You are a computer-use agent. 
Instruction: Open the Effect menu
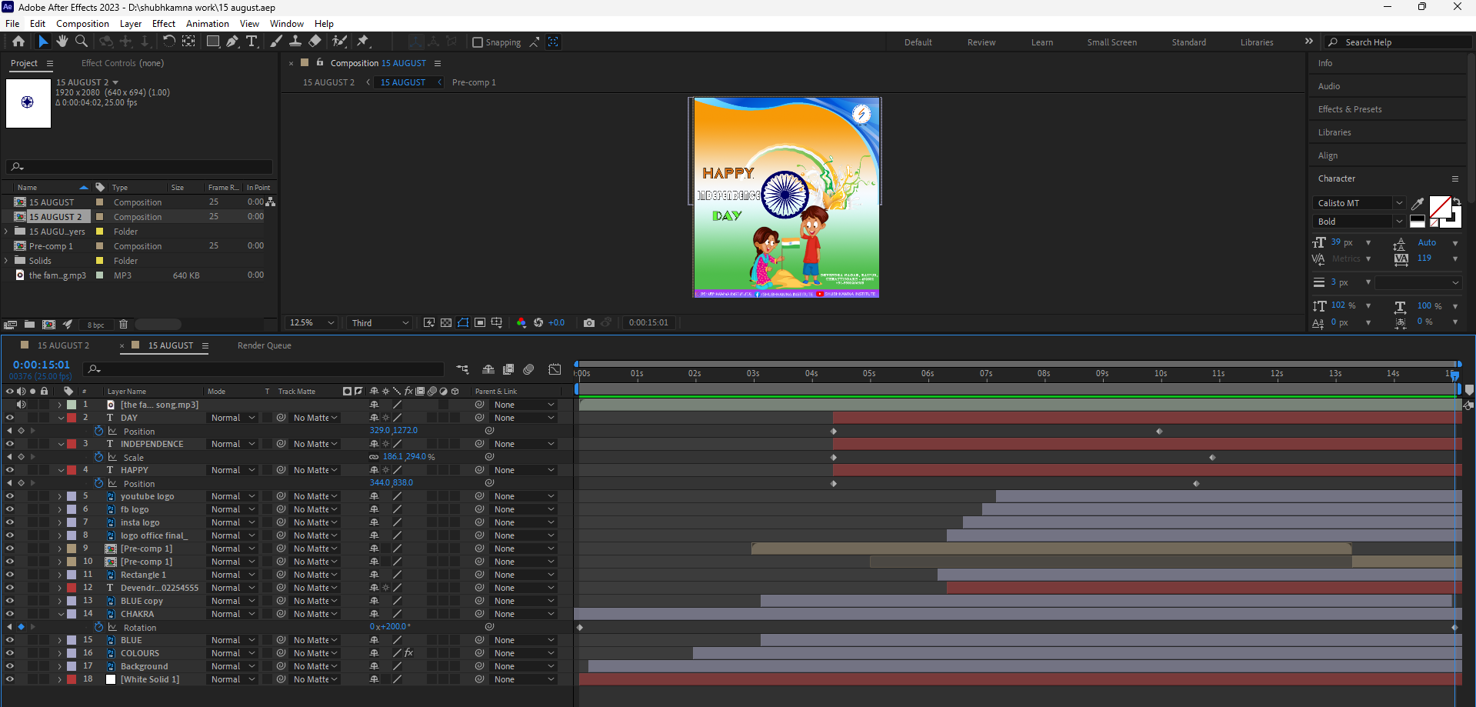(164, 23)
